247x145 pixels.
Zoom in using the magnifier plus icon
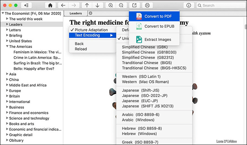click(111, 5)
